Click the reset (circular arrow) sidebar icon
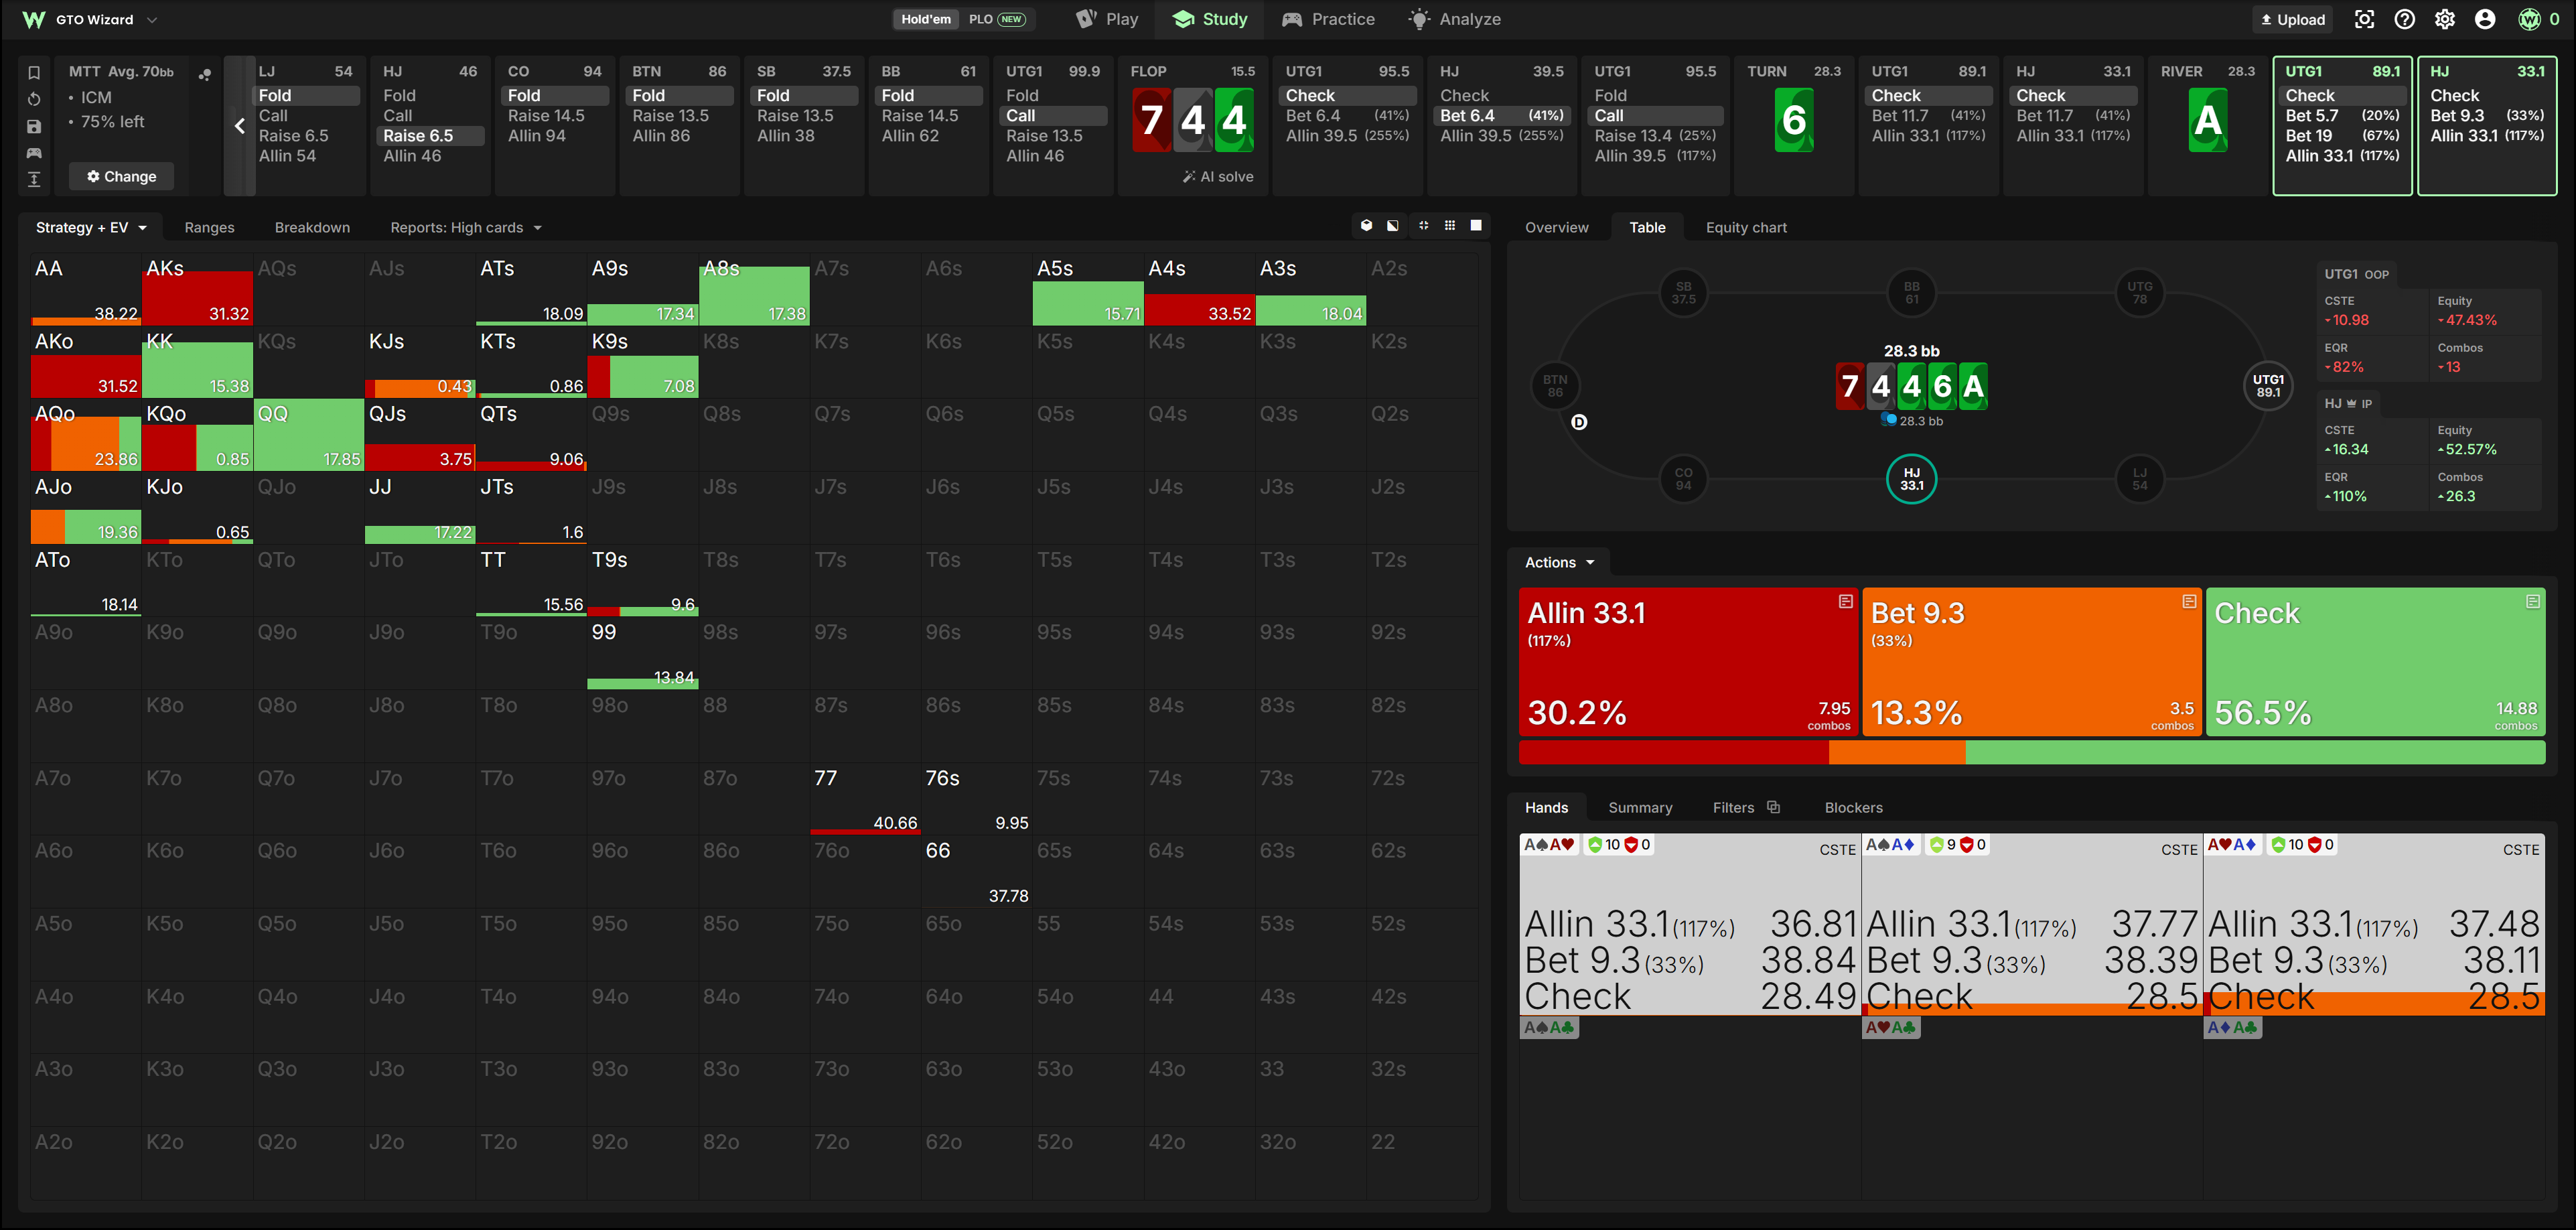Viewport: 2576px width, 1230px height. point(34,99)
